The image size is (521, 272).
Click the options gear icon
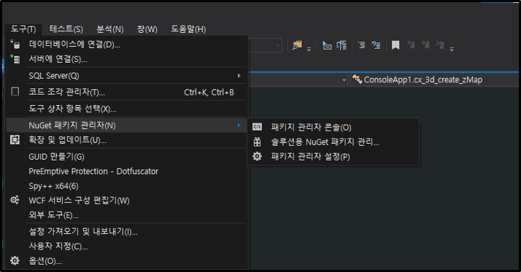tap(15, 260)
